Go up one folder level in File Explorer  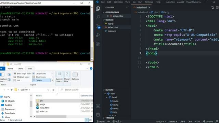pos(12,90)
